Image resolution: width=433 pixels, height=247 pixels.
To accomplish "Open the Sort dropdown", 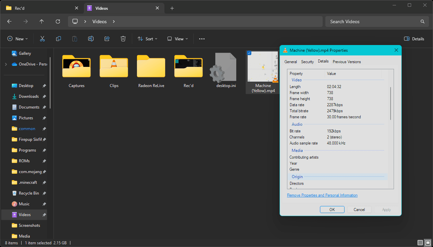I will point(147,39).
